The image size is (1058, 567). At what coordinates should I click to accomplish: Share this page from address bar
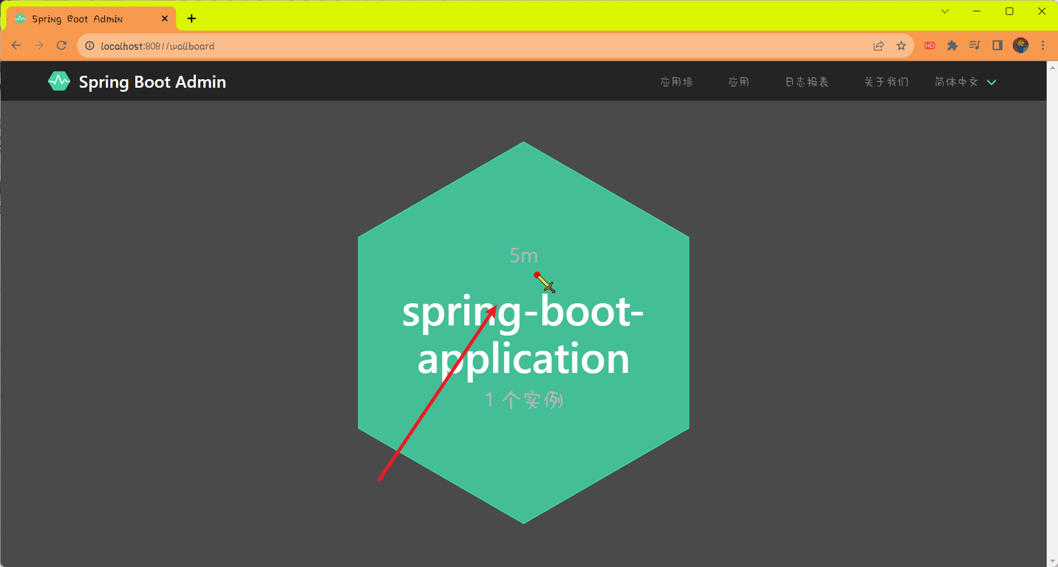click(879, 46)
